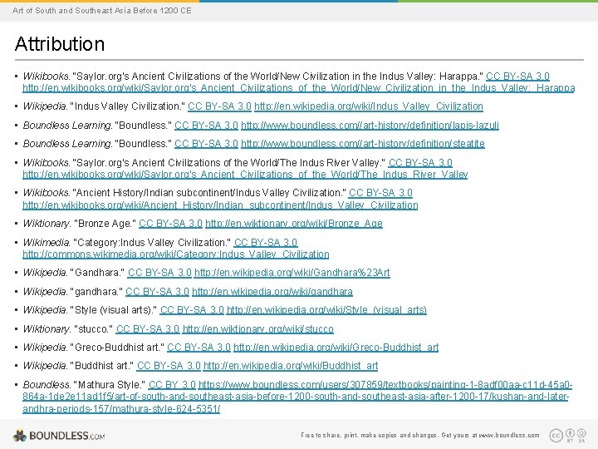Open the Gandhara%23Art Wikipedia link

[x=292, y=273]
